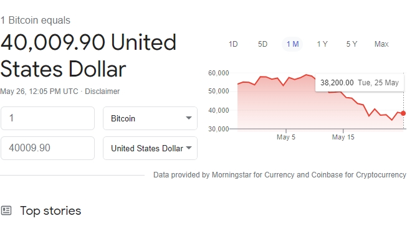Show the 1Y price chart
412x226 pixels.
click(x=322, y=44)
